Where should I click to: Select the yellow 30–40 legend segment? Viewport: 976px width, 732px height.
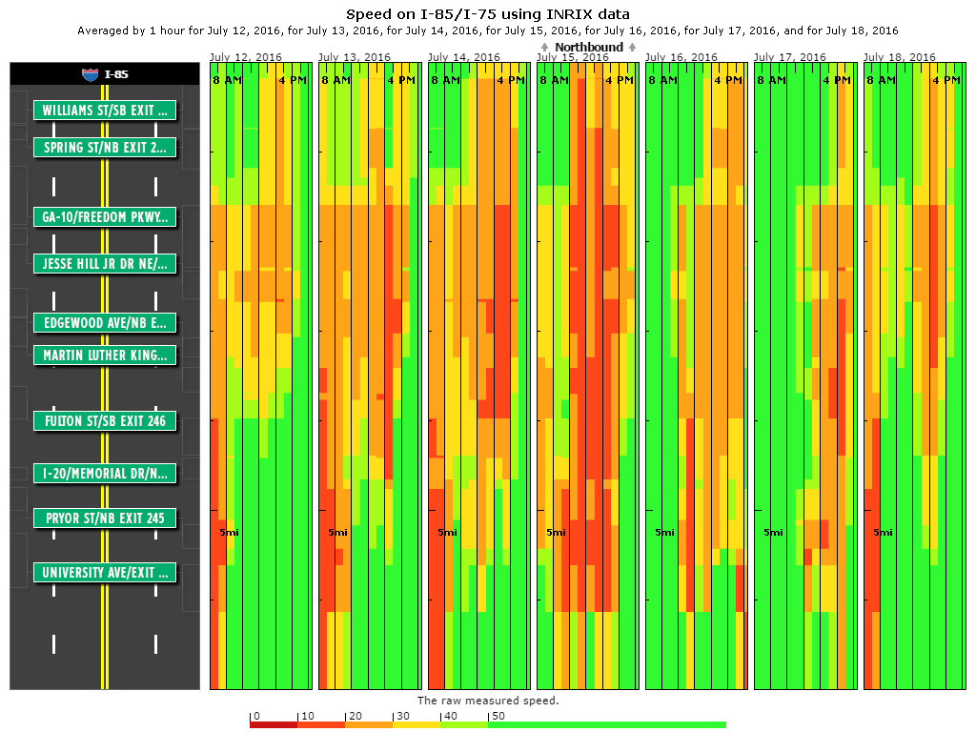pos(417,724)
